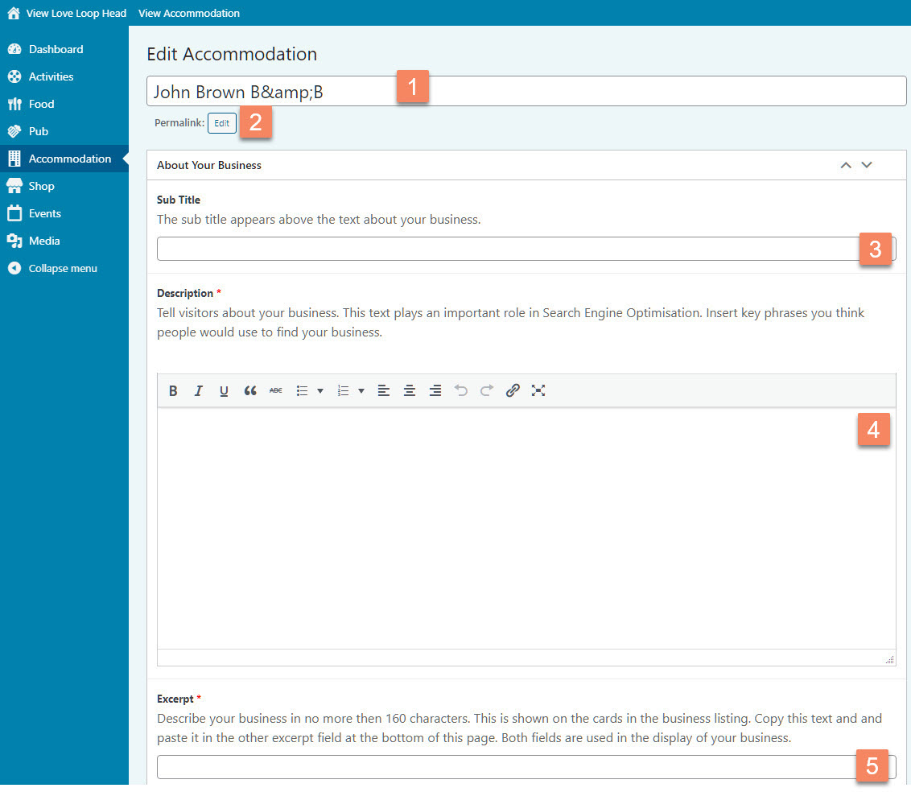Insert a link using the editor toolbar
Image resolution: width=911 pixels, height=792 pixels.
click(x=513, y=390)
